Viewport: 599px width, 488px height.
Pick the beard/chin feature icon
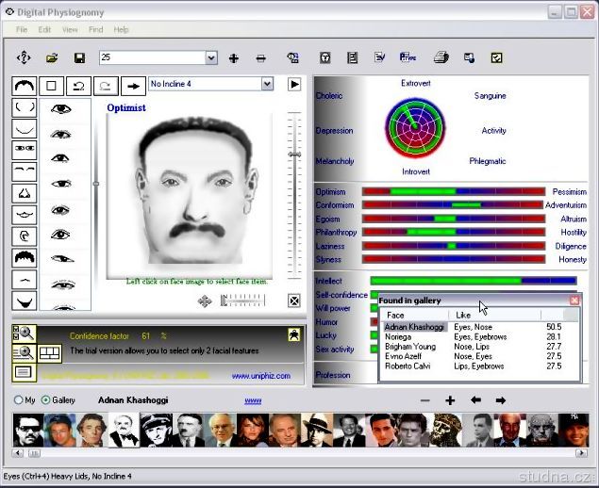(x=24, y=301)
